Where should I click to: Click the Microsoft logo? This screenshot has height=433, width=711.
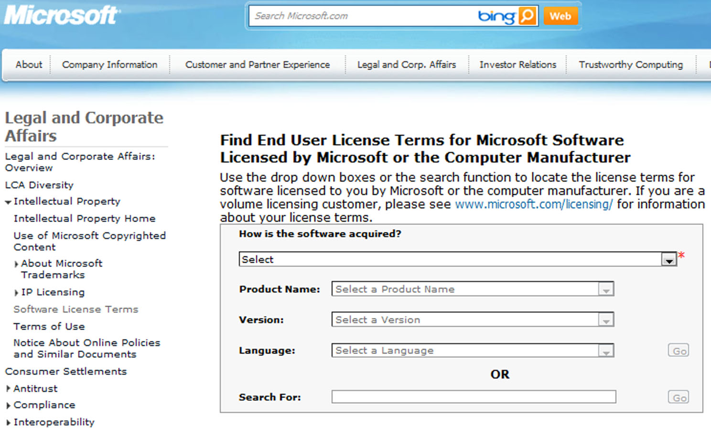[x=61, y=15]
